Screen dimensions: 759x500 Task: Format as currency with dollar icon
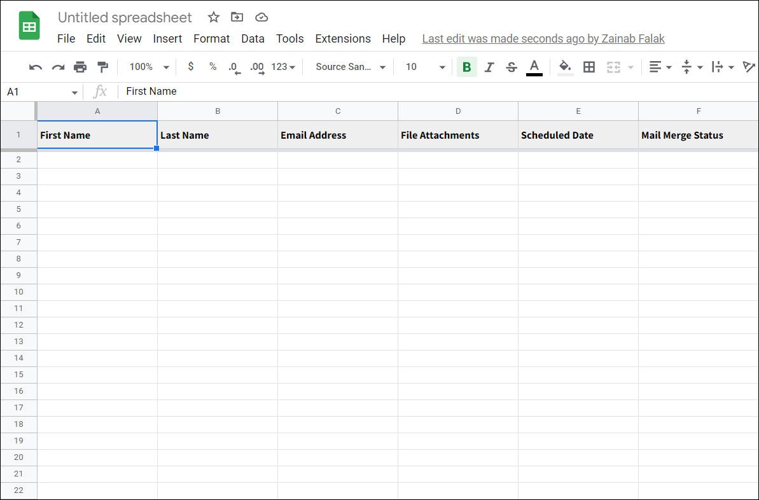click(x=191, y=66)
